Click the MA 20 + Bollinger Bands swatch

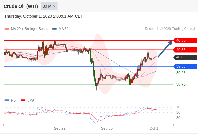tap(7, 29)
